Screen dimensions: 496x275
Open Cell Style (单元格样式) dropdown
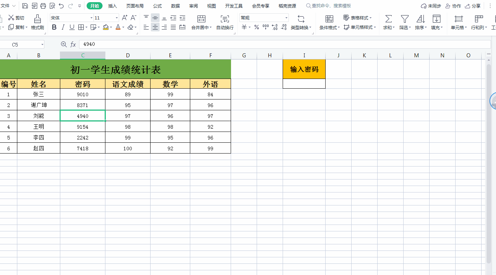pos(360,27)
